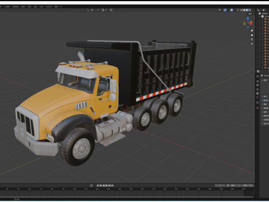Jump to timeline end frame
Screen dimensions: 269x202
point(112,186)
